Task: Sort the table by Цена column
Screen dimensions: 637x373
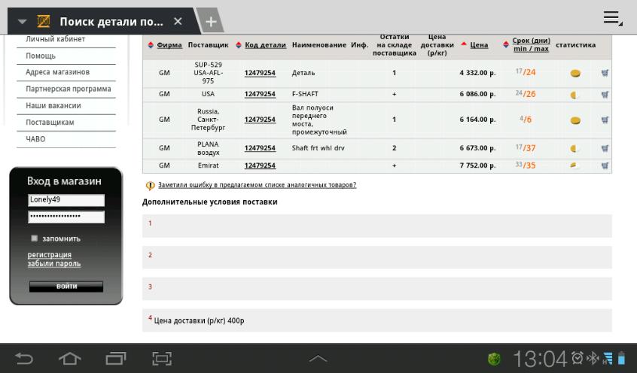Action: [x=479, y=45]
